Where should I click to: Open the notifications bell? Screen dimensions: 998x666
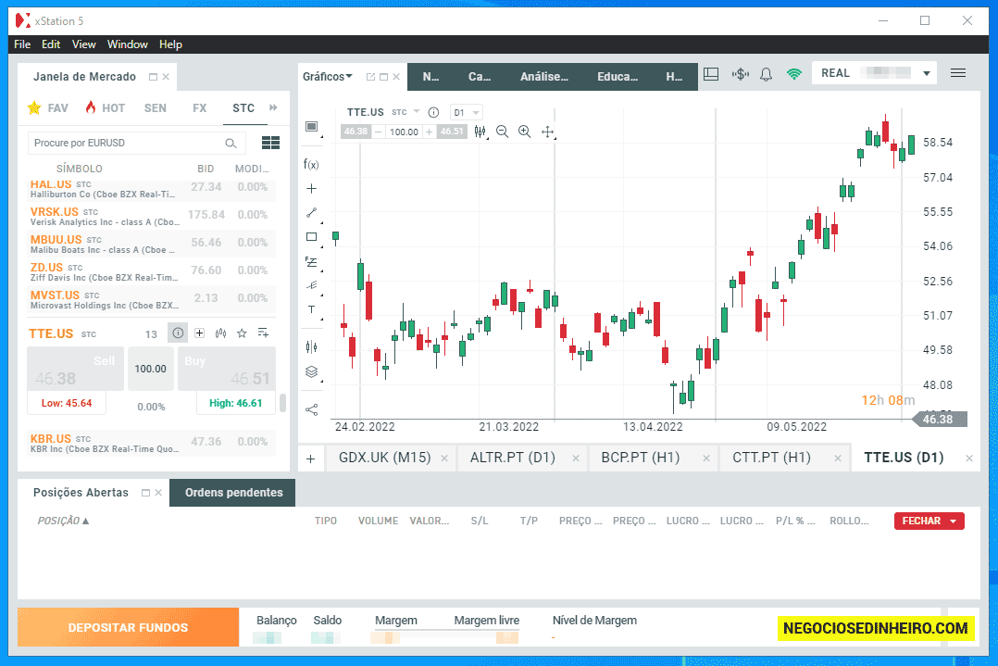(767, 74)
